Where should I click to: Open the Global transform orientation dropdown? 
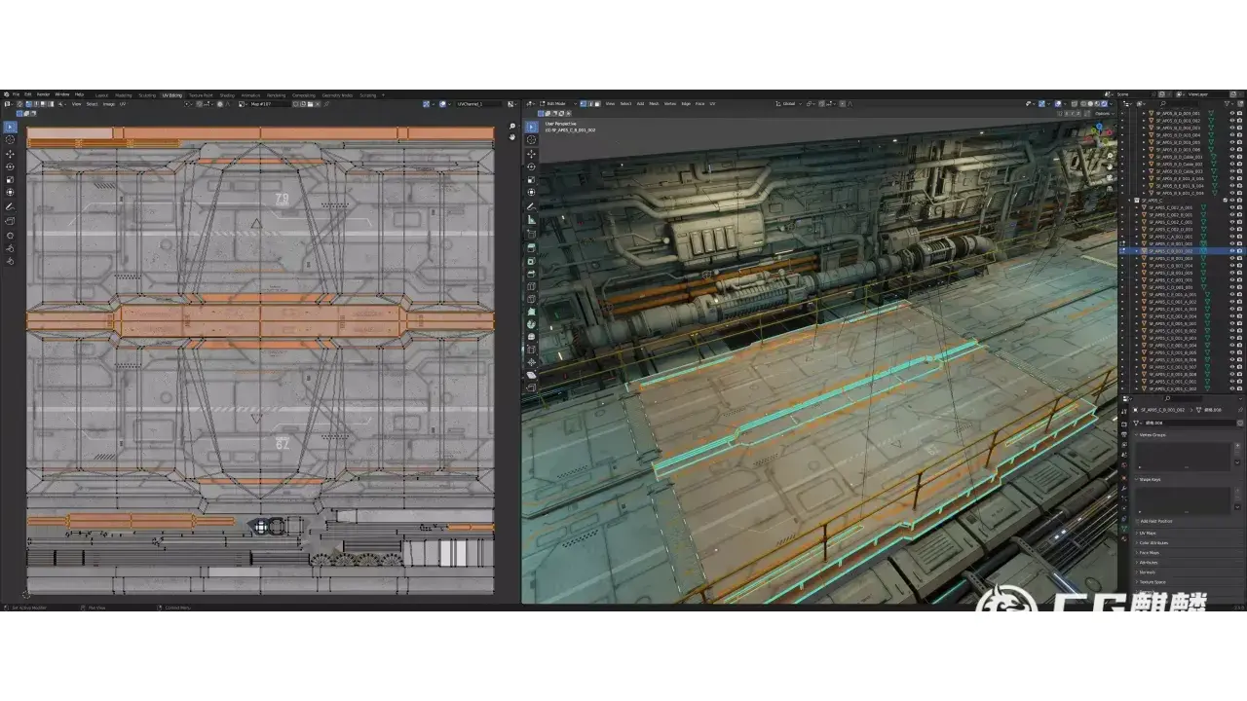tap(789, 103)
